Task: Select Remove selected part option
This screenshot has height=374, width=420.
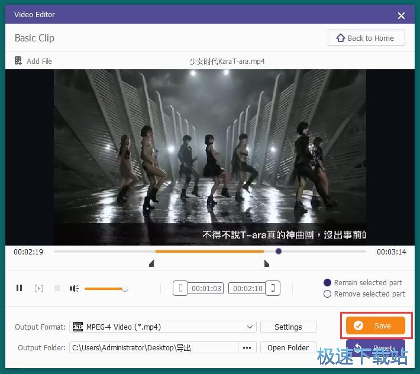Action: click(x=364, y=294)
